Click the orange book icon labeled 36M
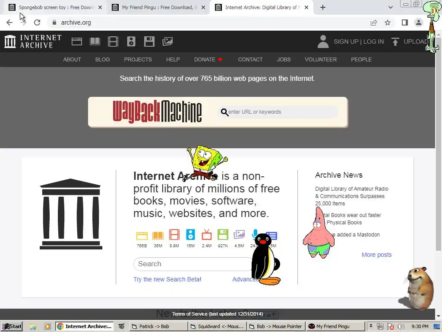 click(x=158, y=236)
